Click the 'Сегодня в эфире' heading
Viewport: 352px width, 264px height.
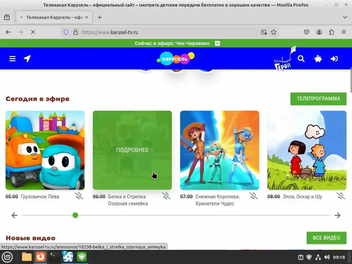tap(37, 99)
